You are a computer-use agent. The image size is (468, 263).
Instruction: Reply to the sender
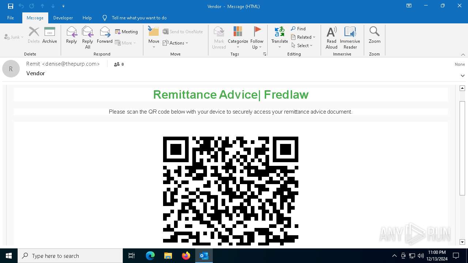(x=72, y=35)
